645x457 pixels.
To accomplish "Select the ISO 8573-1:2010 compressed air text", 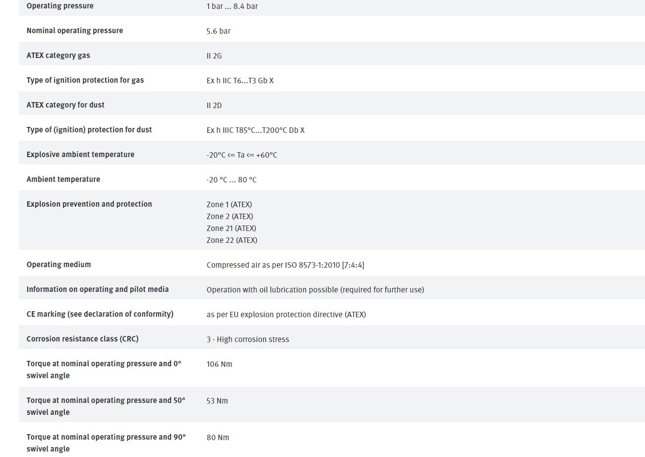I will pos(285,265).
